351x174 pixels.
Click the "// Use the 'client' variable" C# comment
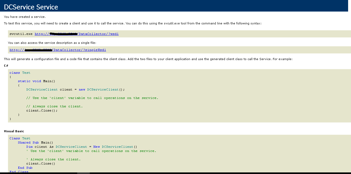click(92, 98)
